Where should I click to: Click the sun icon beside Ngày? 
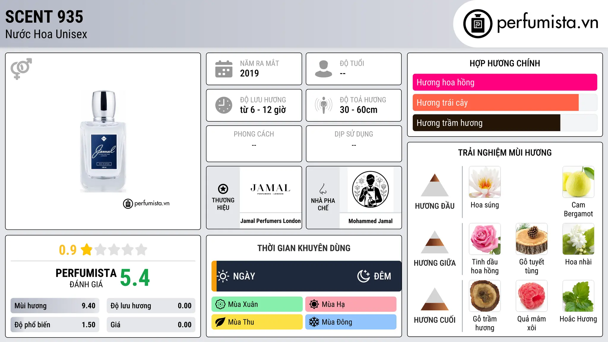click(x=223, y=276)
